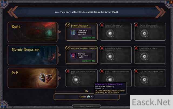Click the arrow beside the PvP banner
173x109 pixels.
tap(59, 78)
